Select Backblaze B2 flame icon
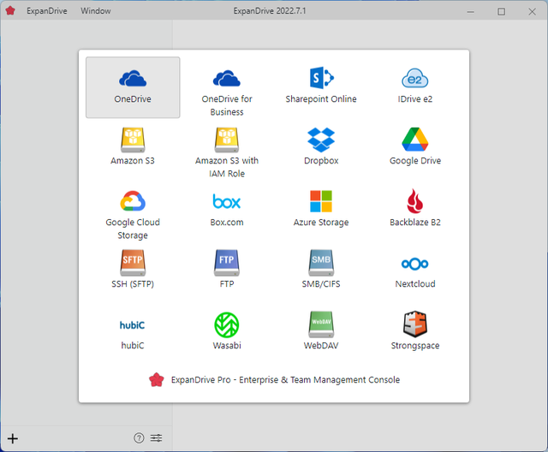The image size is (548, 452). point(415,202)
